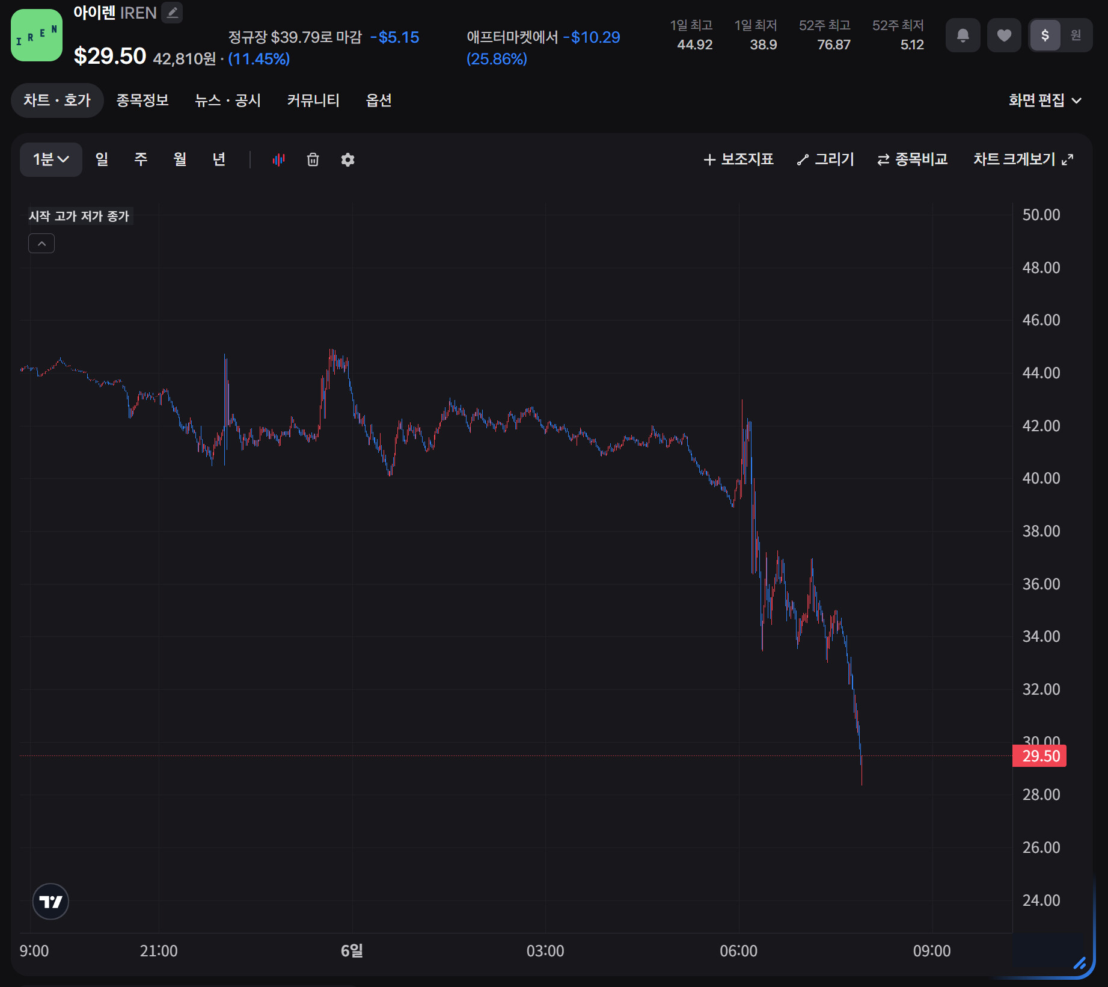The width and height of the screenshot is (1108, 987).
Task: Click the candlestick chart type icon
Action: tap(278, 159)
